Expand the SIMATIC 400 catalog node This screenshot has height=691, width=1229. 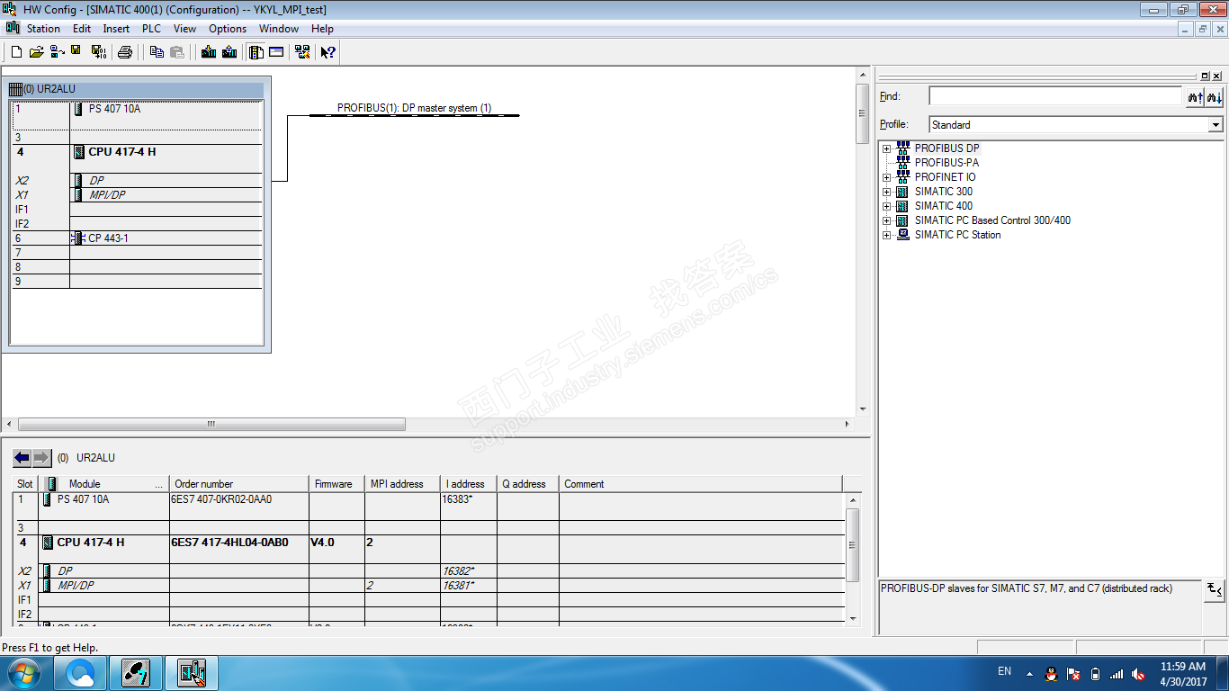point(886,206)
